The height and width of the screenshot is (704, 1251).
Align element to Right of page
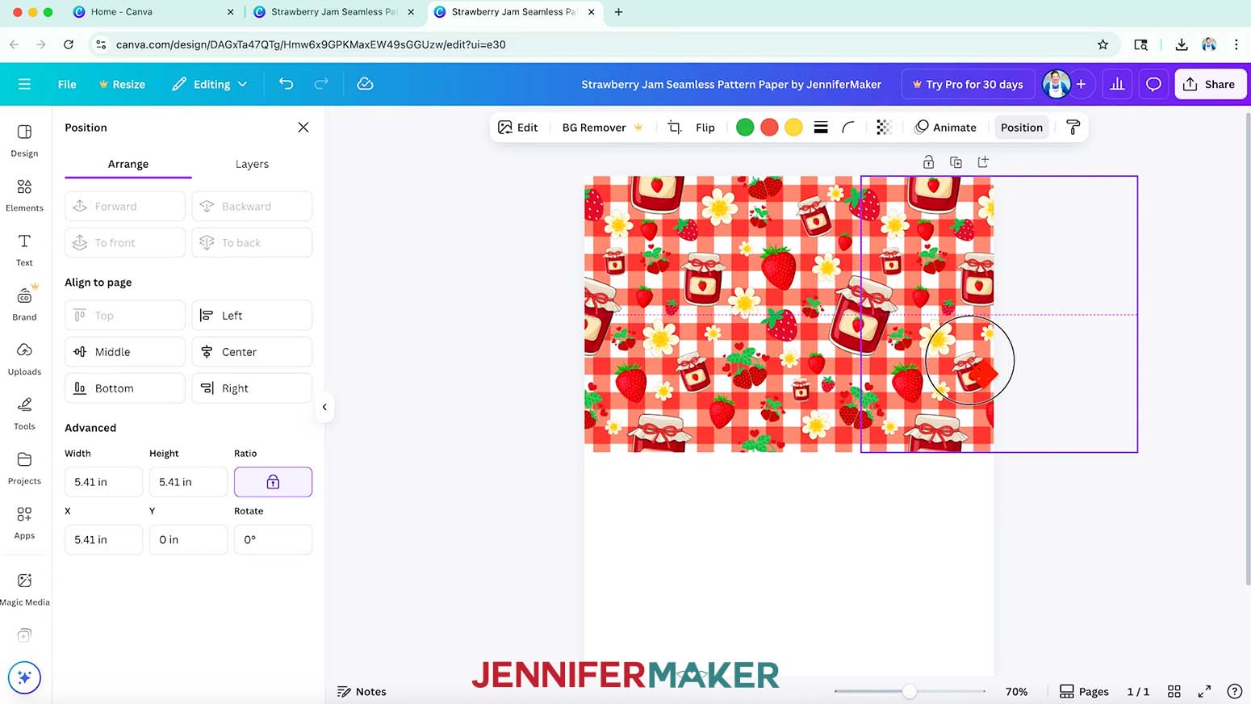(x=252, y=388)
